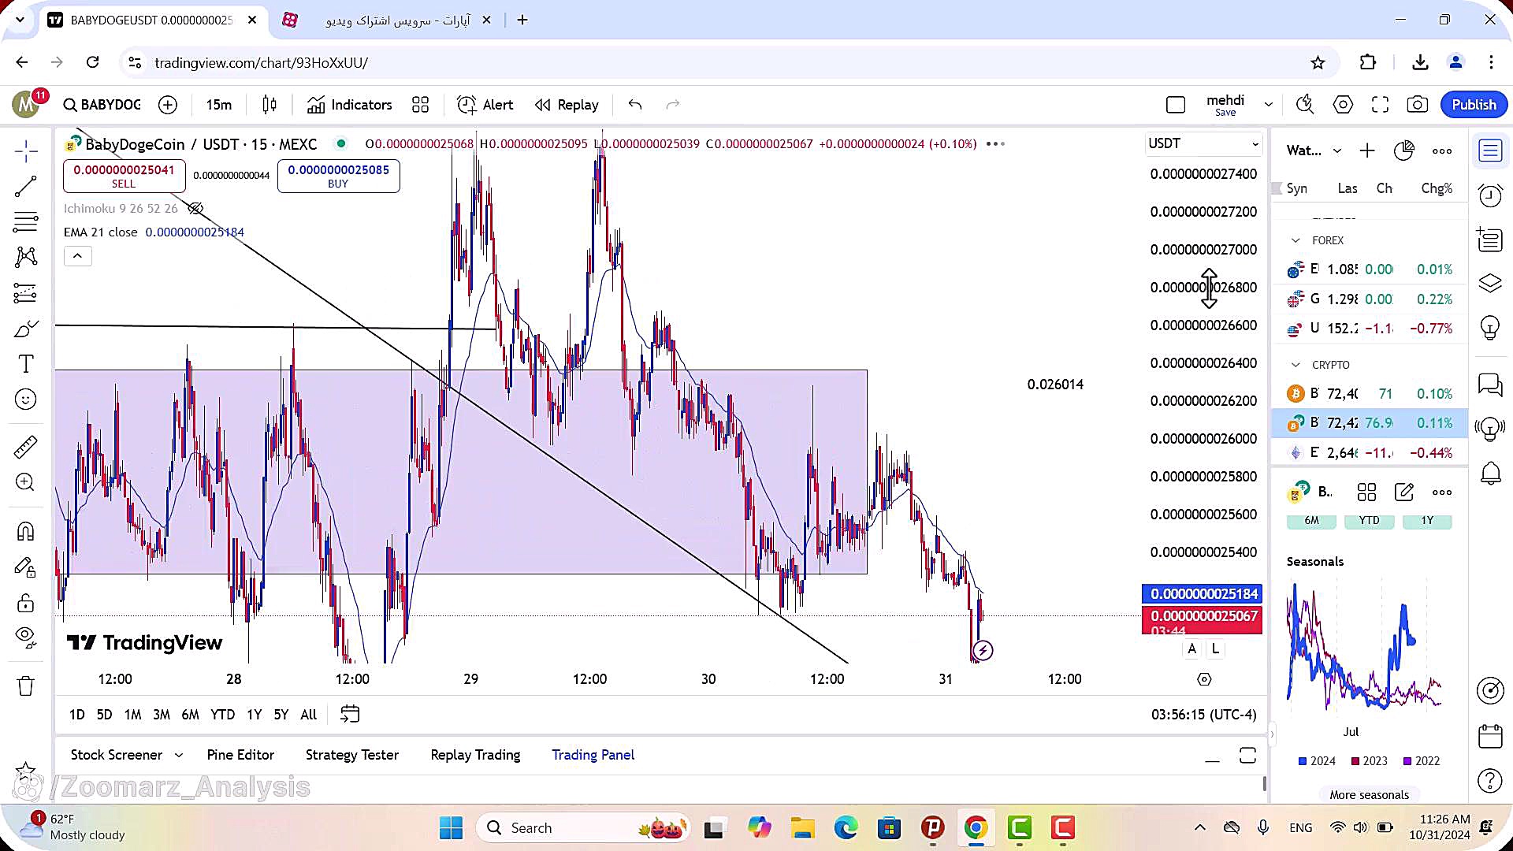Screen dimensions: 1513x851
Task: Select the 3M date range
Action: point(162,715)
